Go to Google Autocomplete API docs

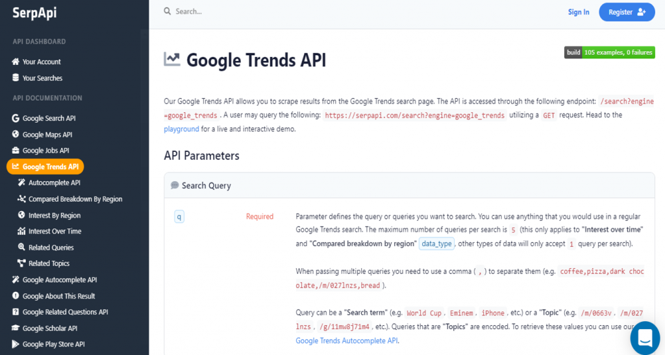(60, 280)
